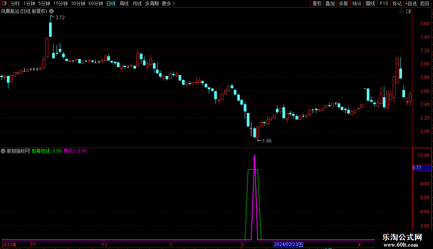
Task: Click the 9.77 value on indicator axis
Action: (417, 168)
